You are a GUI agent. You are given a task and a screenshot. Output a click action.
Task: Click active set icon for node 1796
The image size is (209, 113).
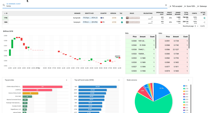[204, 18]
